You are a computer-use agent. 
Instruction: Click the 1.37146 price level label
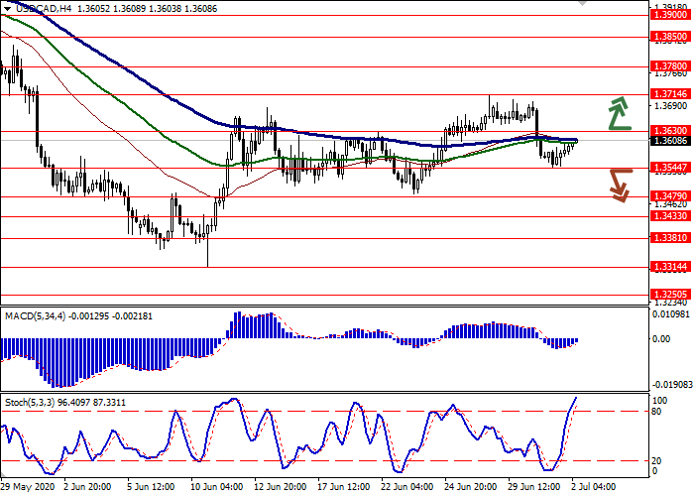[x=667, y=95]
